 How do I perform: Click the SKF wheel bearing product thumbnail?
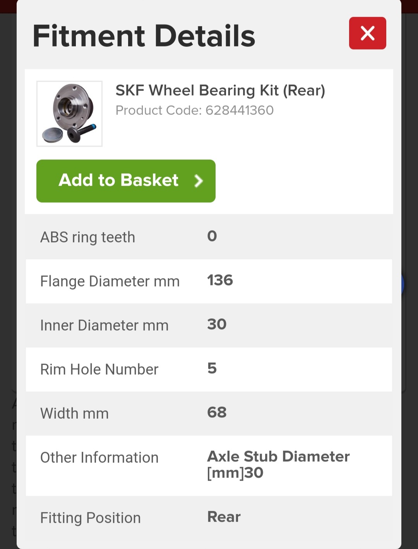coord(70,114)
